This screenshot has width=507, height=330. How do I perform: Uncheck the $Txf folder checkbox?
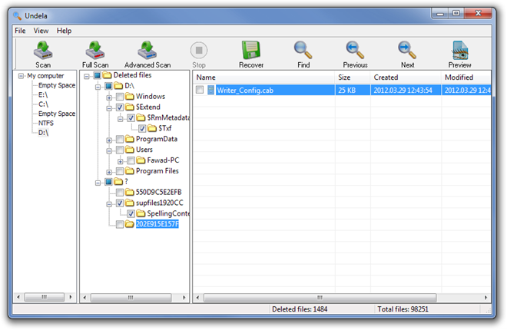[x=142, y=128]
